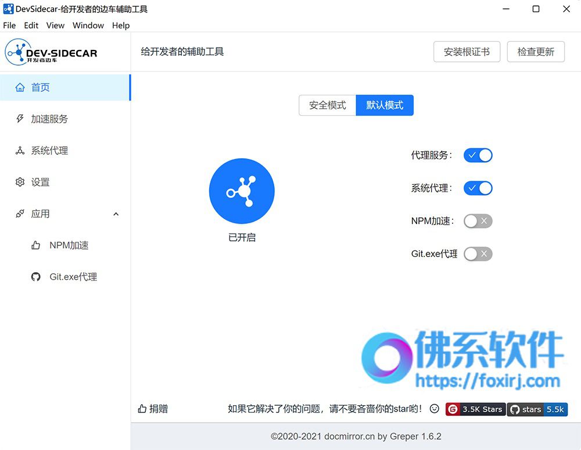This screenshot has height=450, width=581.
Task: Click the smiley face icon near star message
Action: tap(434, 409)
